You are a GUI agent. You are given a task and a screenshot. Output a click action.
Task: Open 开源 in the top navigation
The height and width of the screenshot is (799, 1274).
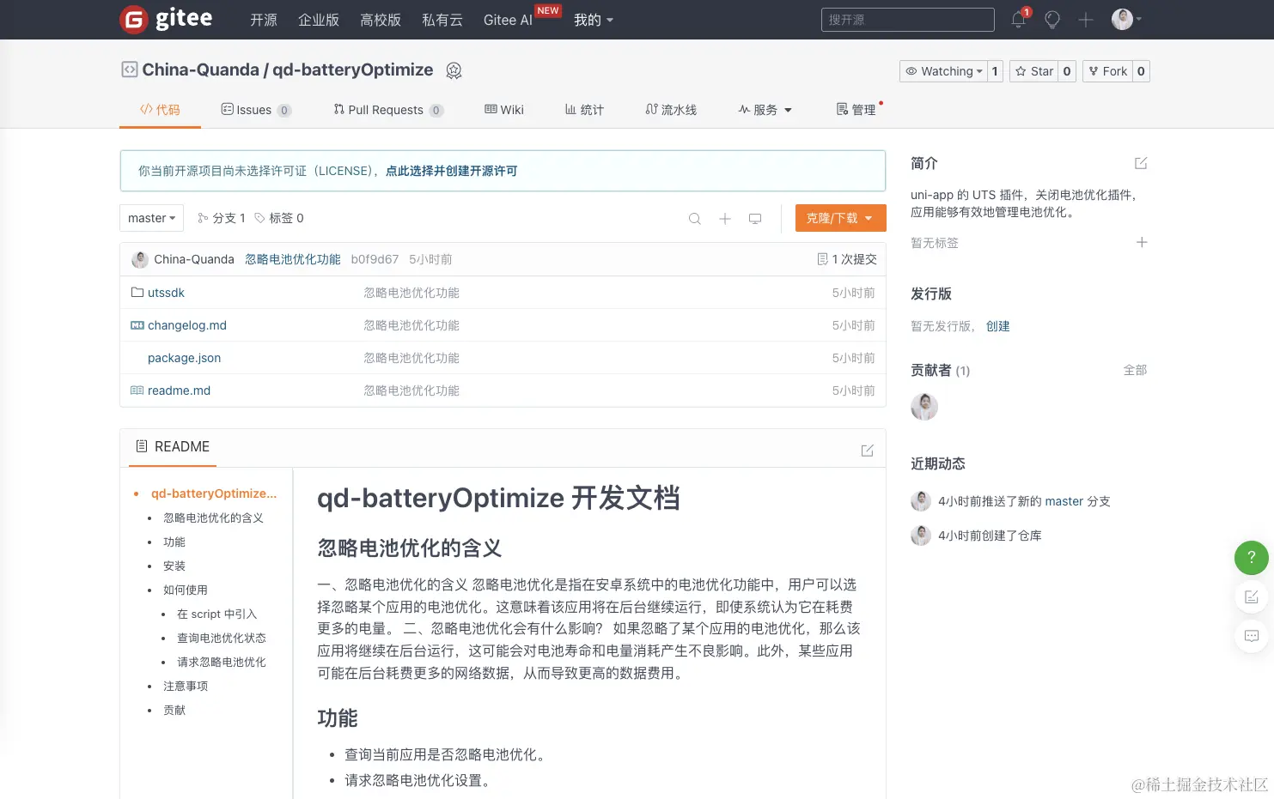click(264, 20)
